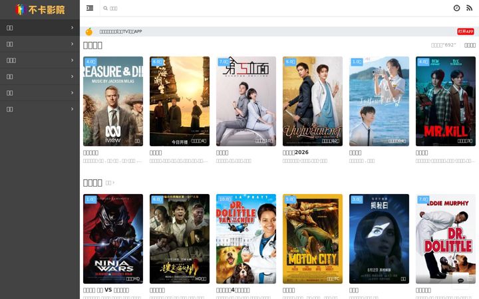Click the sidebar collapse menu icon
This screenshot has width=479, height=299.
pos(90,8)
